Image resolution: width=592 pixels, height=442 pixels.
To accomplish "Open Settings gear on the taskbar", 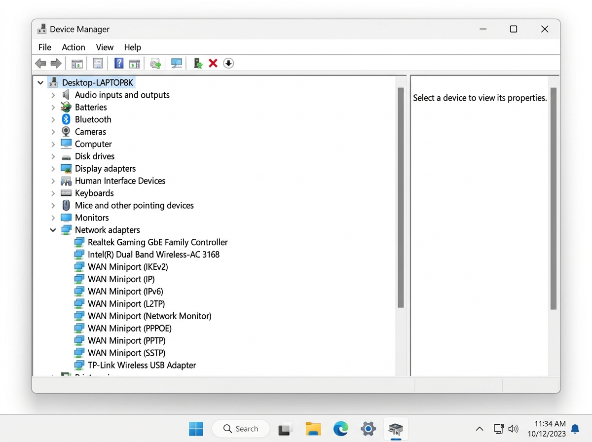I will coord(368,429).
